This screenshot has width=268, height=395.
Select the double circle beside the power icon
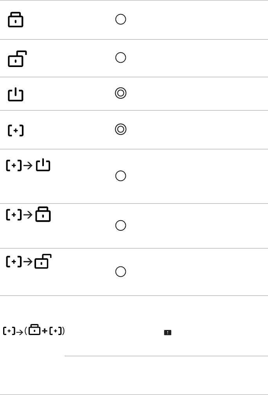(x=121, y=93)
